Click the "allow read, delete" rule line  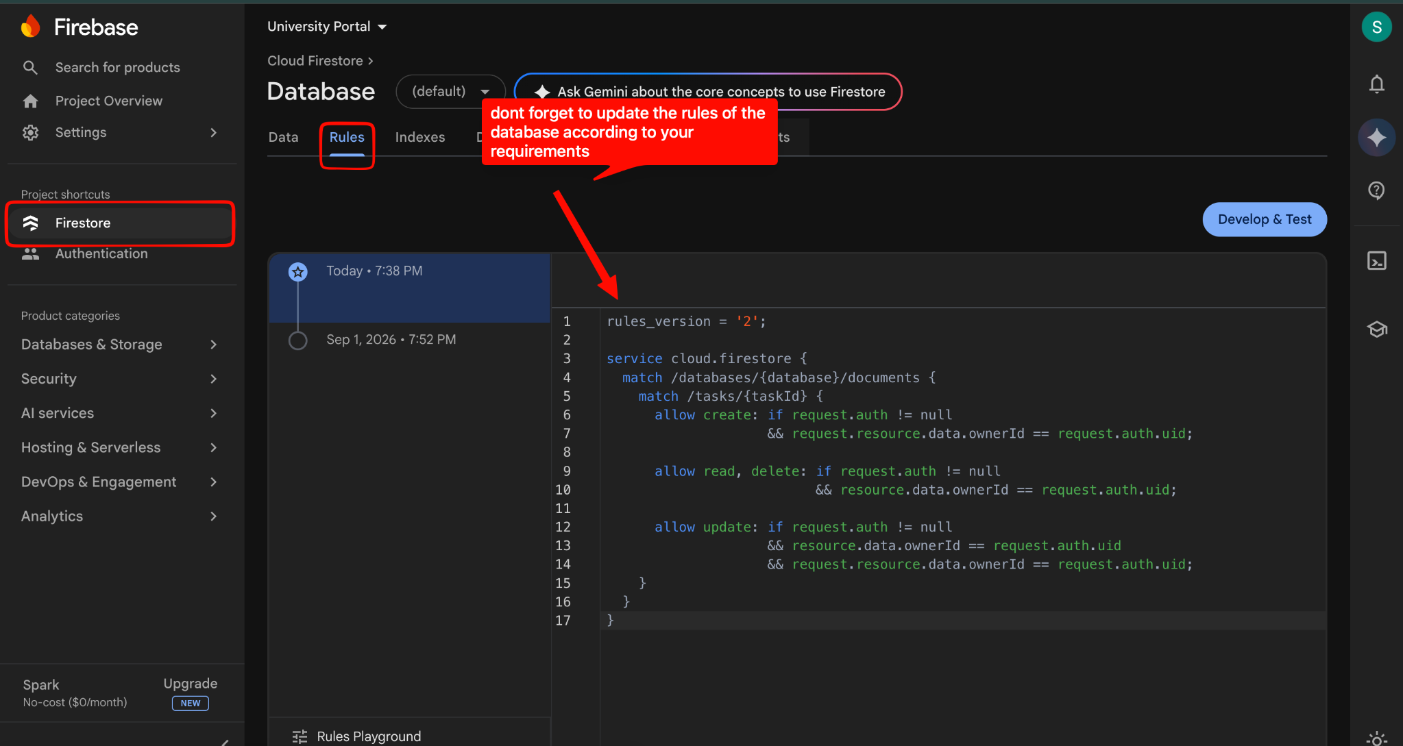click(827, 471)
